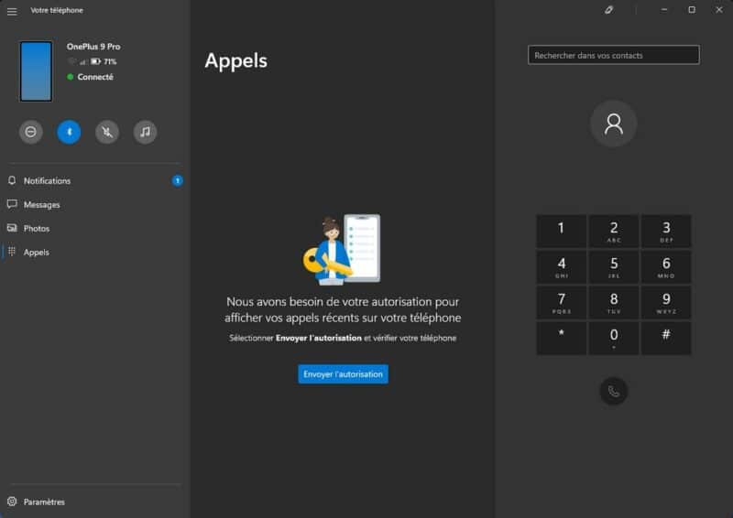This screenshot has height=518, width=733.
Task: Dial digit 0 on keypad
Action: point(614,339)
